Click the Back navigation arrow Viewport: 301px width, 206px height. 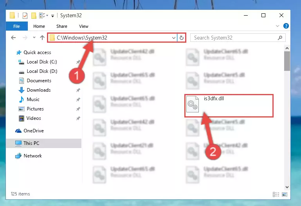13,38
